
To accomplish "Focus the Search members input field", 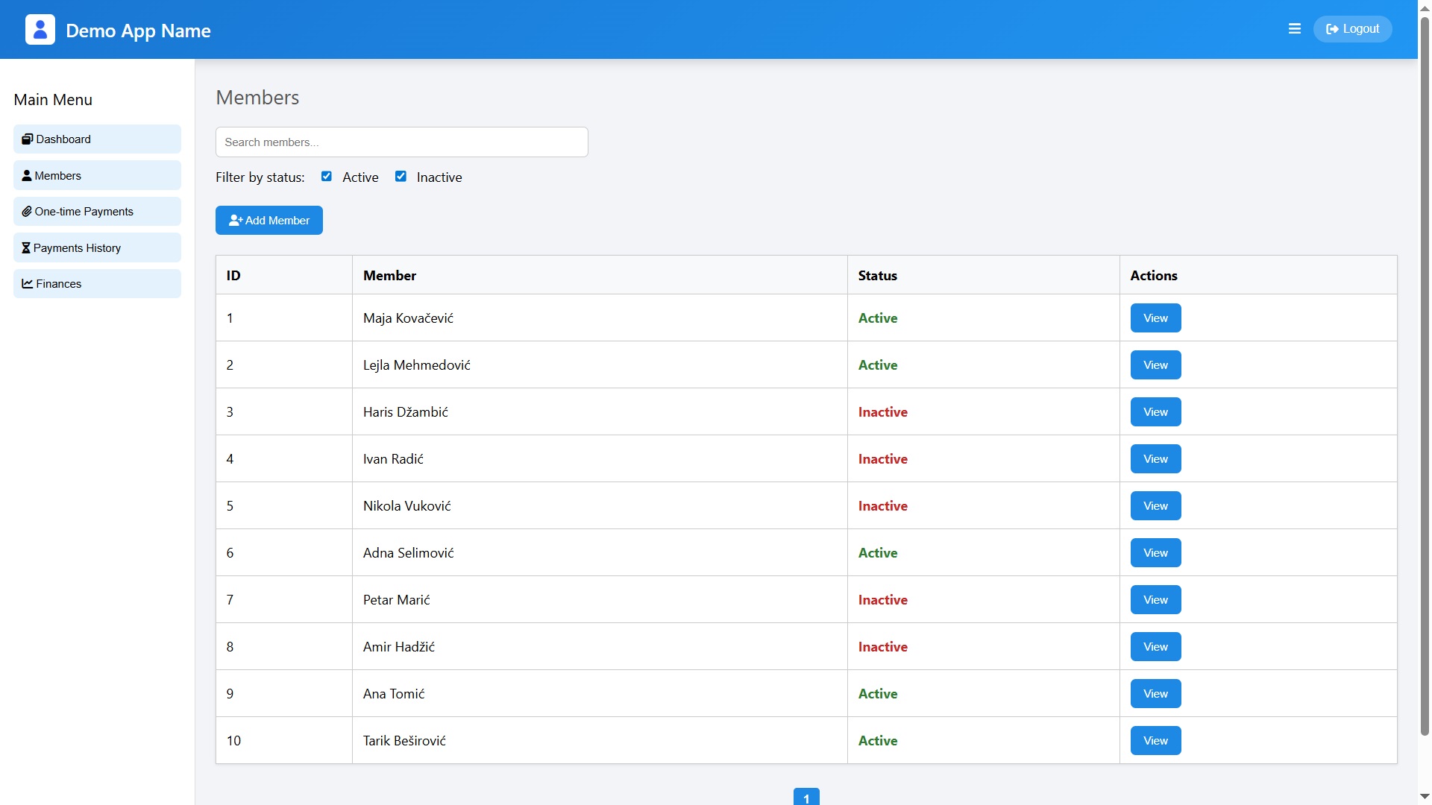I will (401, 142).
